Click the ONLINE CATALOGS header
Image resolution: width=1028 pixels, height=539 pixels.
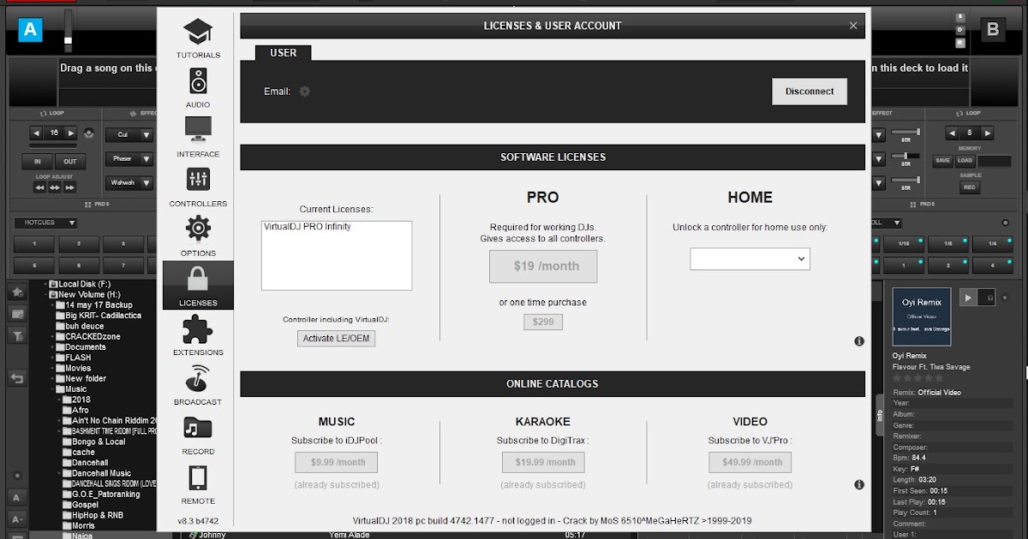pyautogui.click(x=553, y=384)
